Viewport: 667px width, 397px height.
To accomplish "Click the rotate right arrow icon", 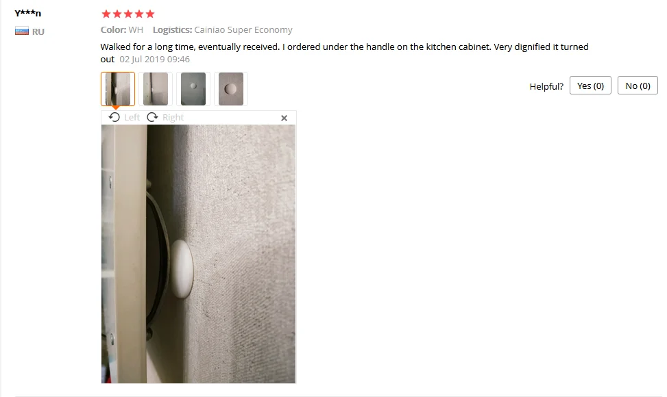I will [x=152, y=117].
